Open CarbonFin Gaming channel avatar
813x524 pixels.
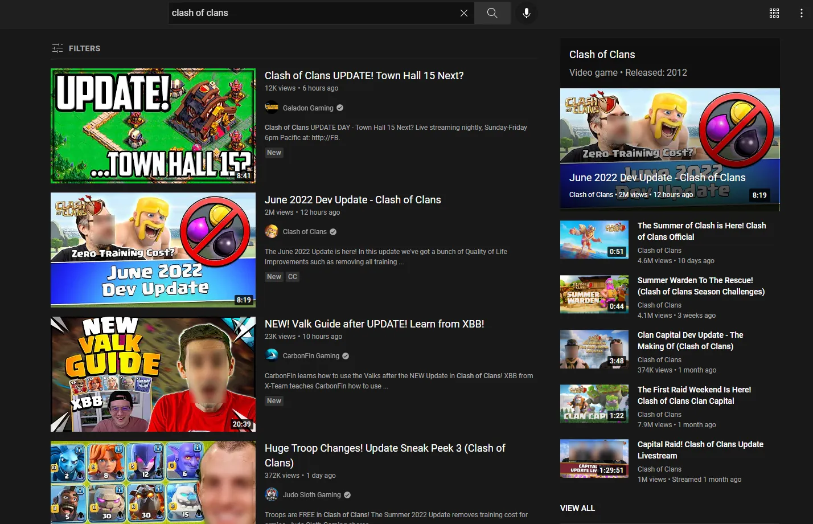click(x=272, y=356)
